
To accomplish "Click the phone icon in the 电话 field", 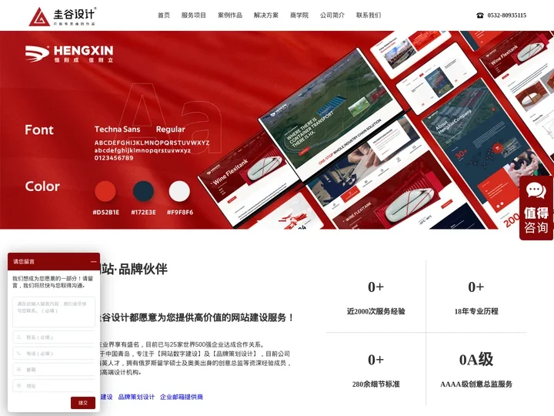I will coord(19,353).
